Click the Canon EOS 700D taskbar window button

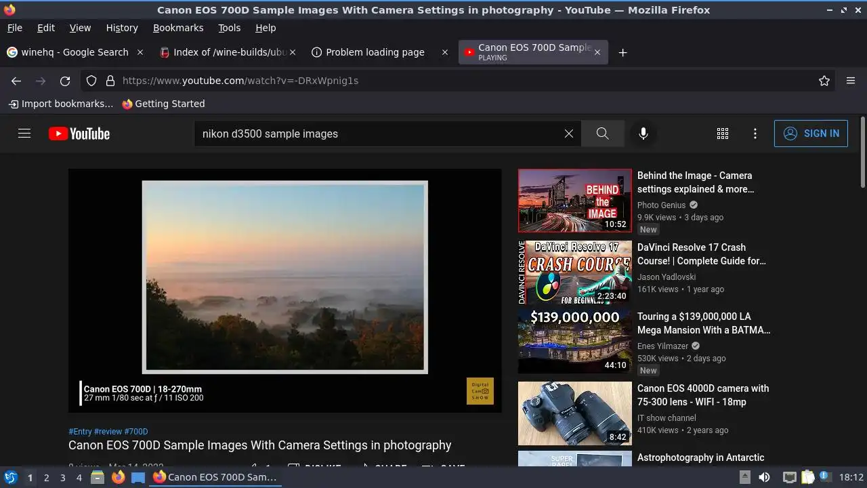[x=215, y=477]
